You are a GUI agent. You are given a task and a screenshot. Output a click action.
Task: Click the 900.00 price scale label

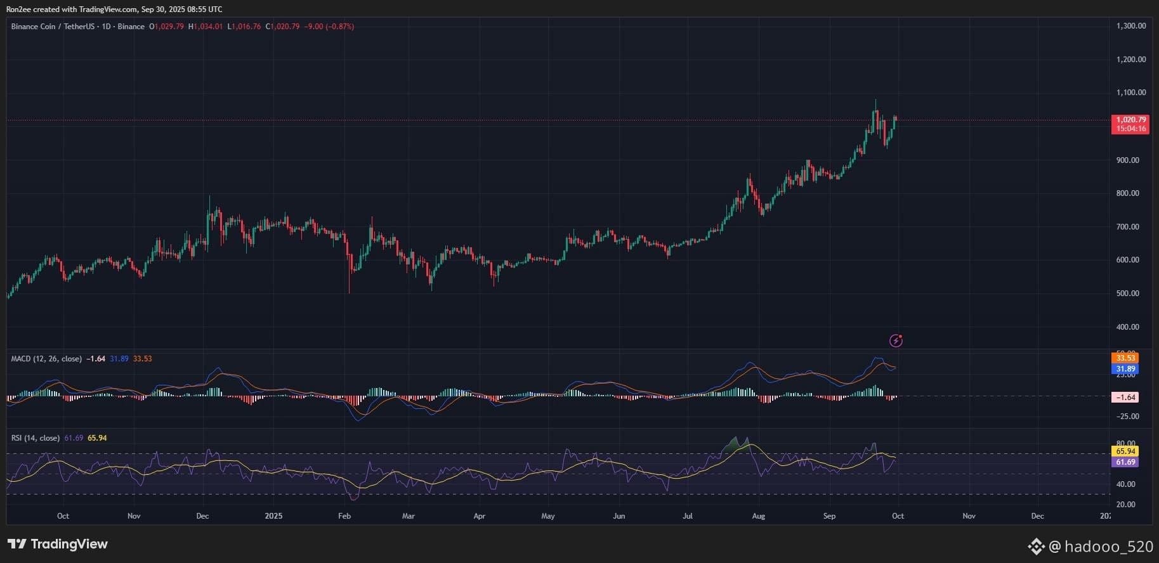(x=1128, y=160)
